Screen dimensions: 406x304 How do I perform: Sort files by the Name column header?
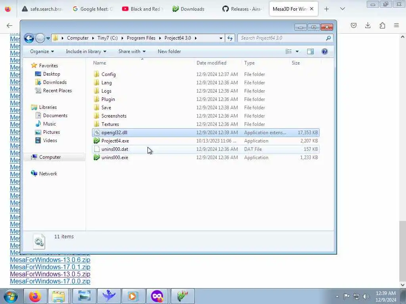100,63
